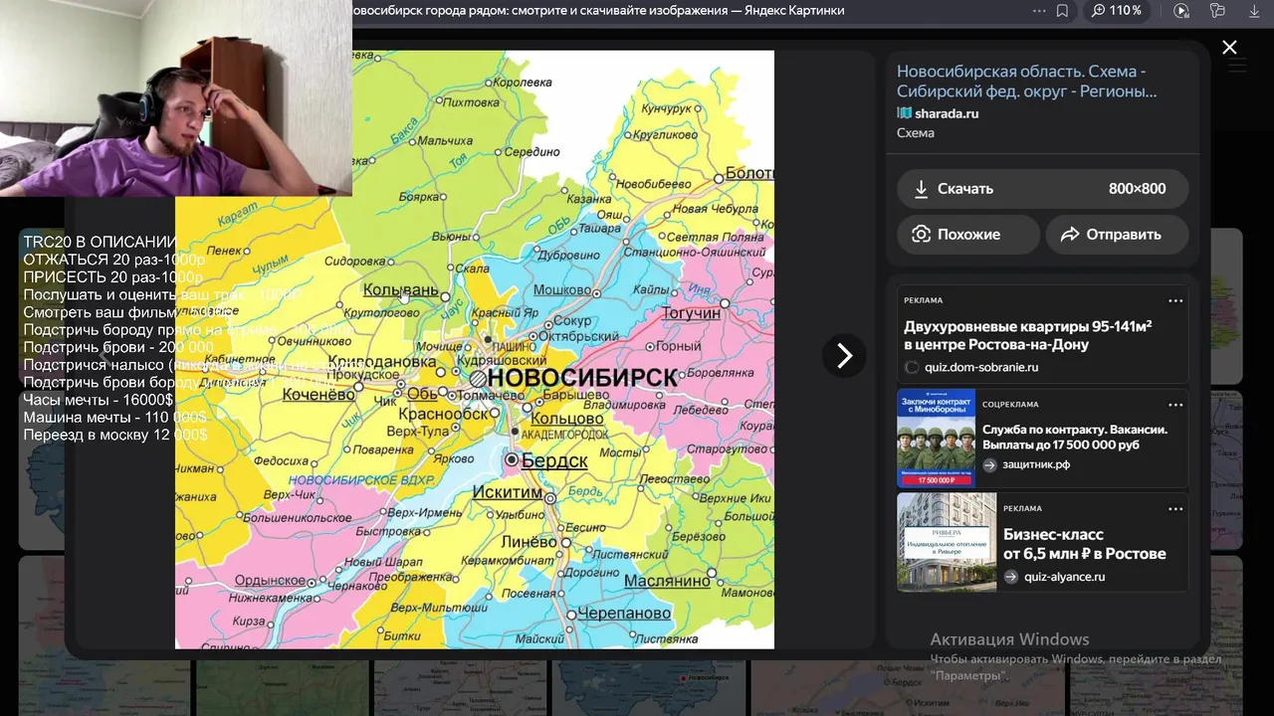Click Маслянино label on the map
The height and width of the screenshot is (716, 1274).
667,581
